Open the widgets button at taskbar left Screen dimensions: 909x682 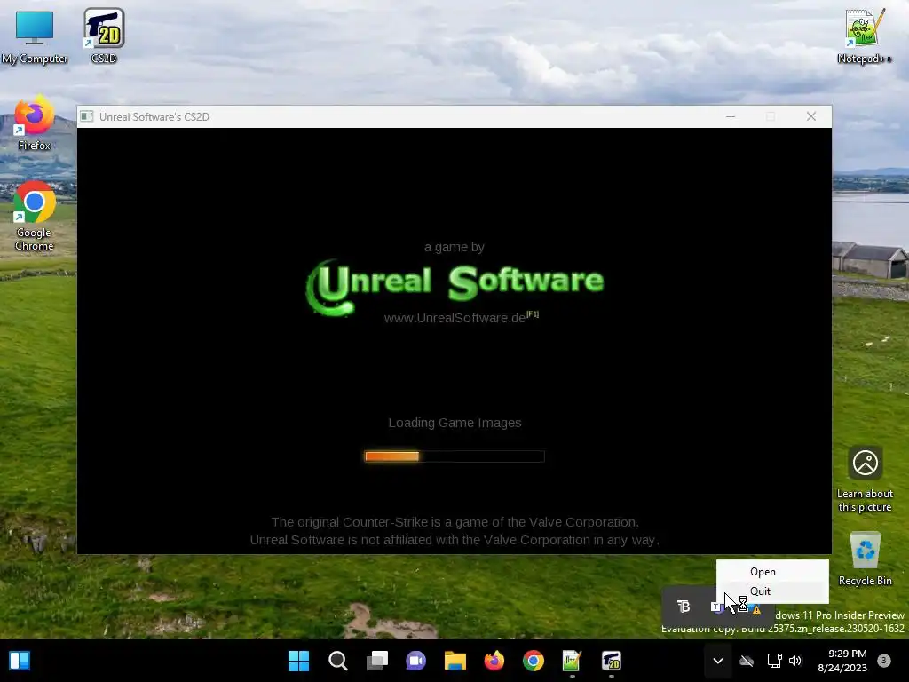pos(20,661)
